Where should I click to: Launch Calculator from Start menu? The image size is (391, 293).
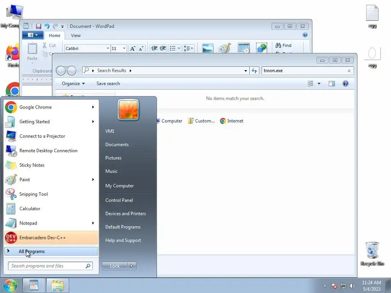tap(51, 209)
